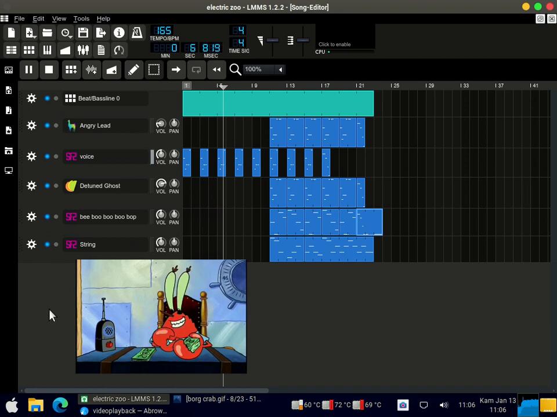Image resolution: width=557 pixels, height=417 pixels.
Task: Open the Edit menu
Action: (x=38, y=19)
